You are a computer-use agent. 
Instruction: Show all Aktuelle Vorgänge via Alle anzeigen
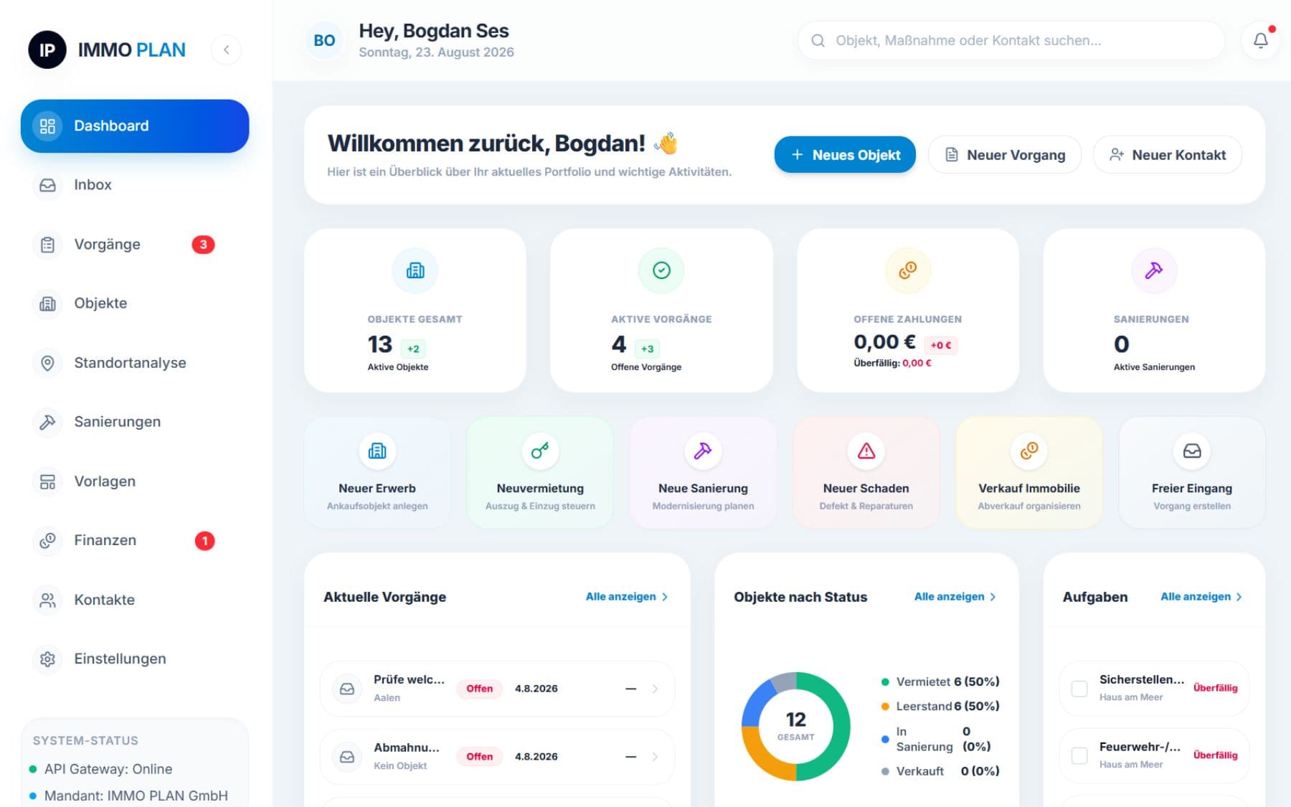(x=627, y=597)
